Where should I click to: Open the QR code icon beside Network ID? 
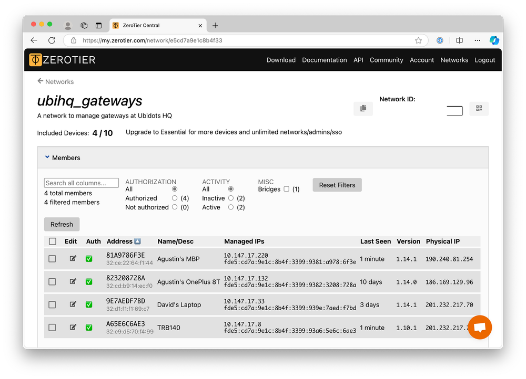point(479,108)
